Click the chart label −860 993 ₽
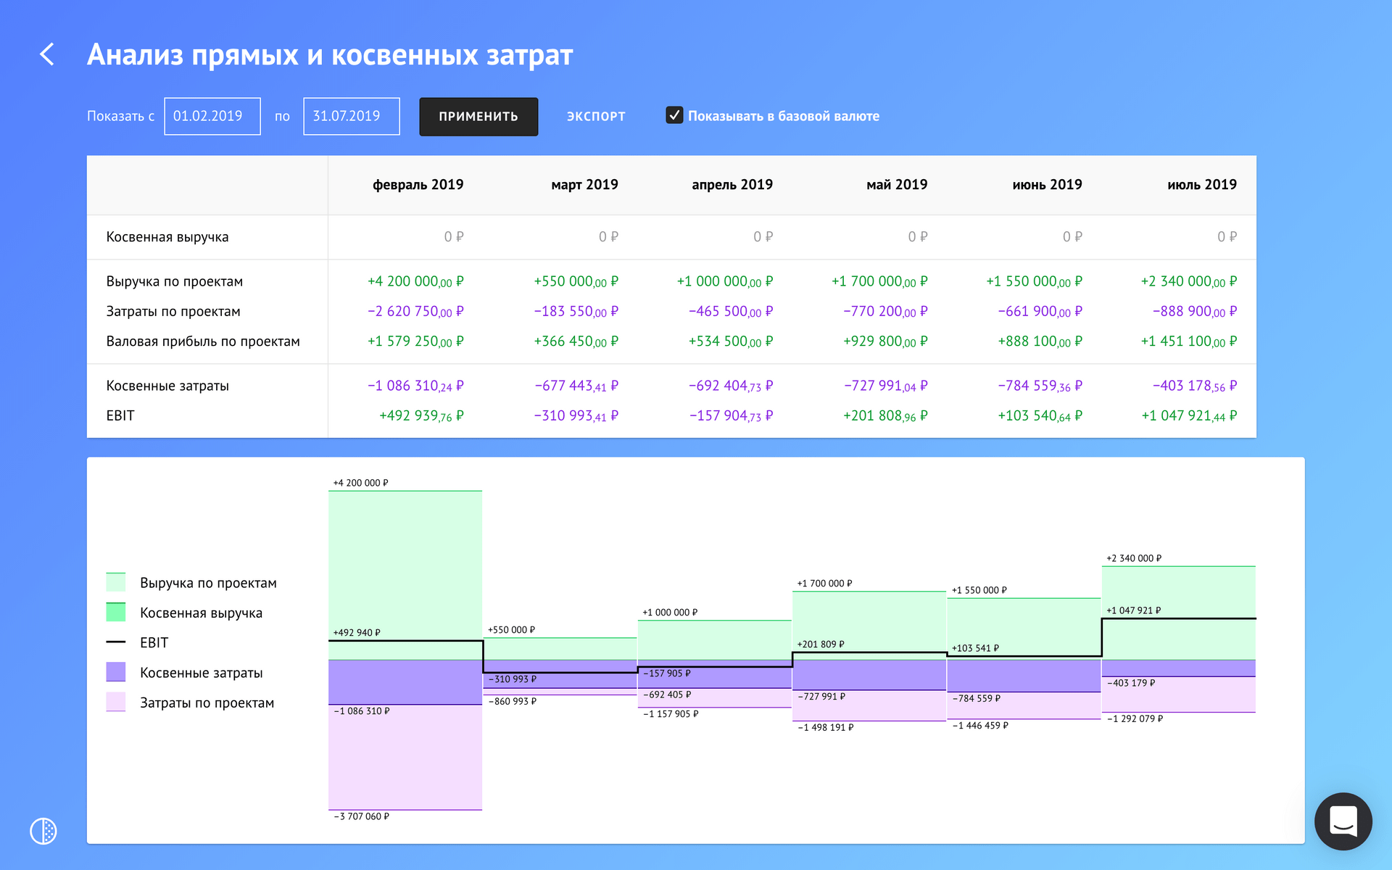Viewport: 1392px width, 870px height. pyautogui.click(x=513, y=701)
